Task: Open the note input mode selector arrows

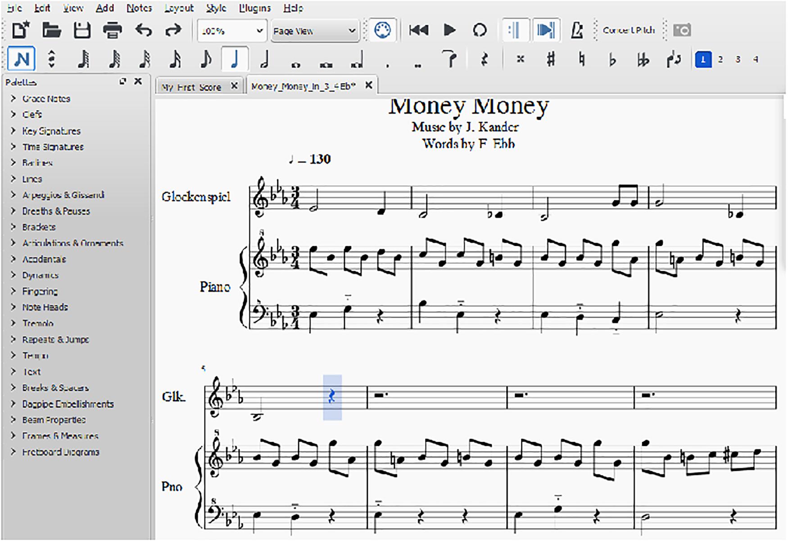Action: (x=51, y=59)
